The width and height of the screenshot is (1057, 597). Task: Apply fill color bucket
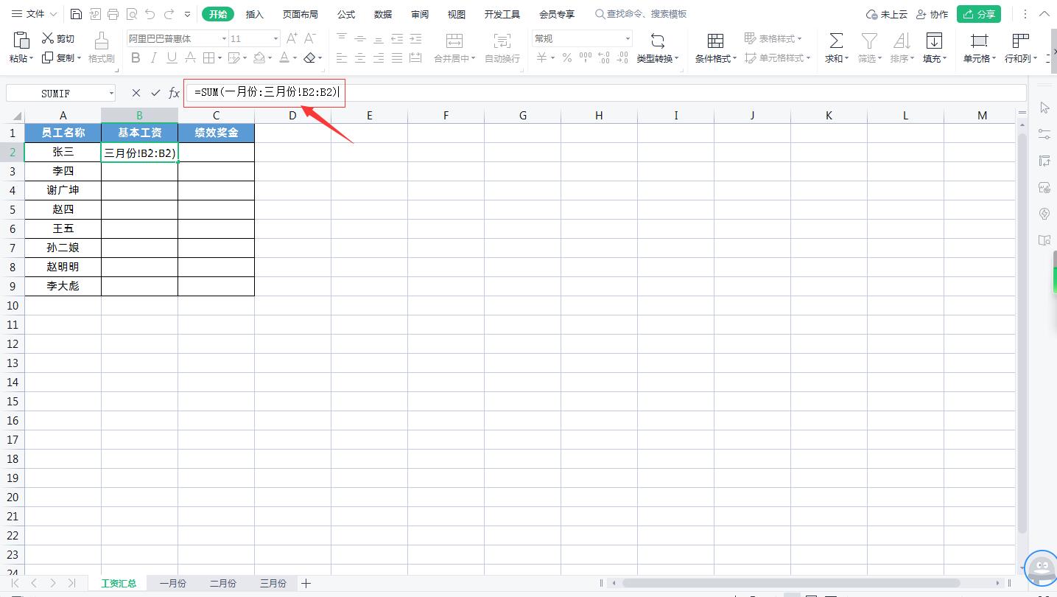259,57
